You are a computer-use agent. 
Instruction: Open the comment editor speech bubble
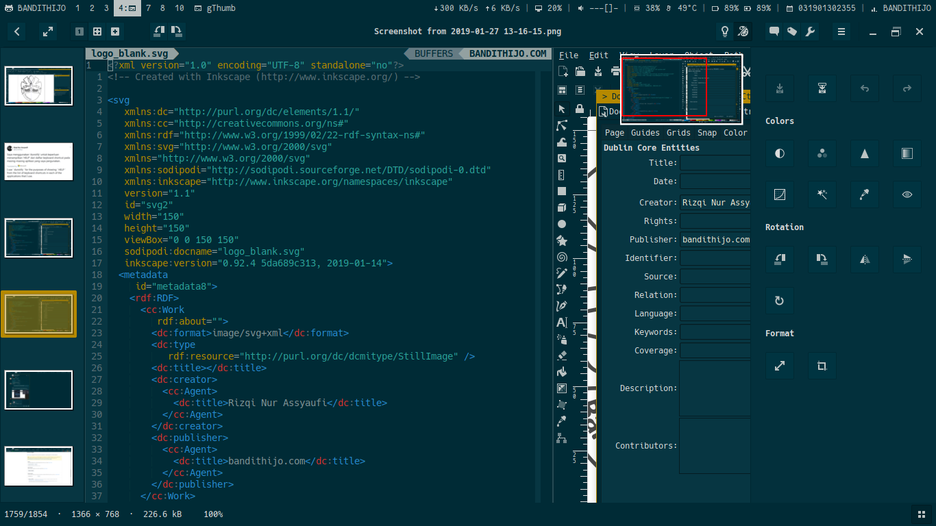(774, 32)
